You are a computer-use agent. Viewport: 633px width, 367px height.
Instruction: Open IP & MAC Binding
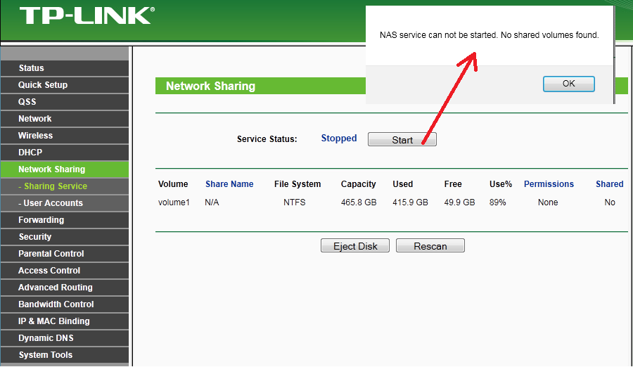[x=65, y=321]
